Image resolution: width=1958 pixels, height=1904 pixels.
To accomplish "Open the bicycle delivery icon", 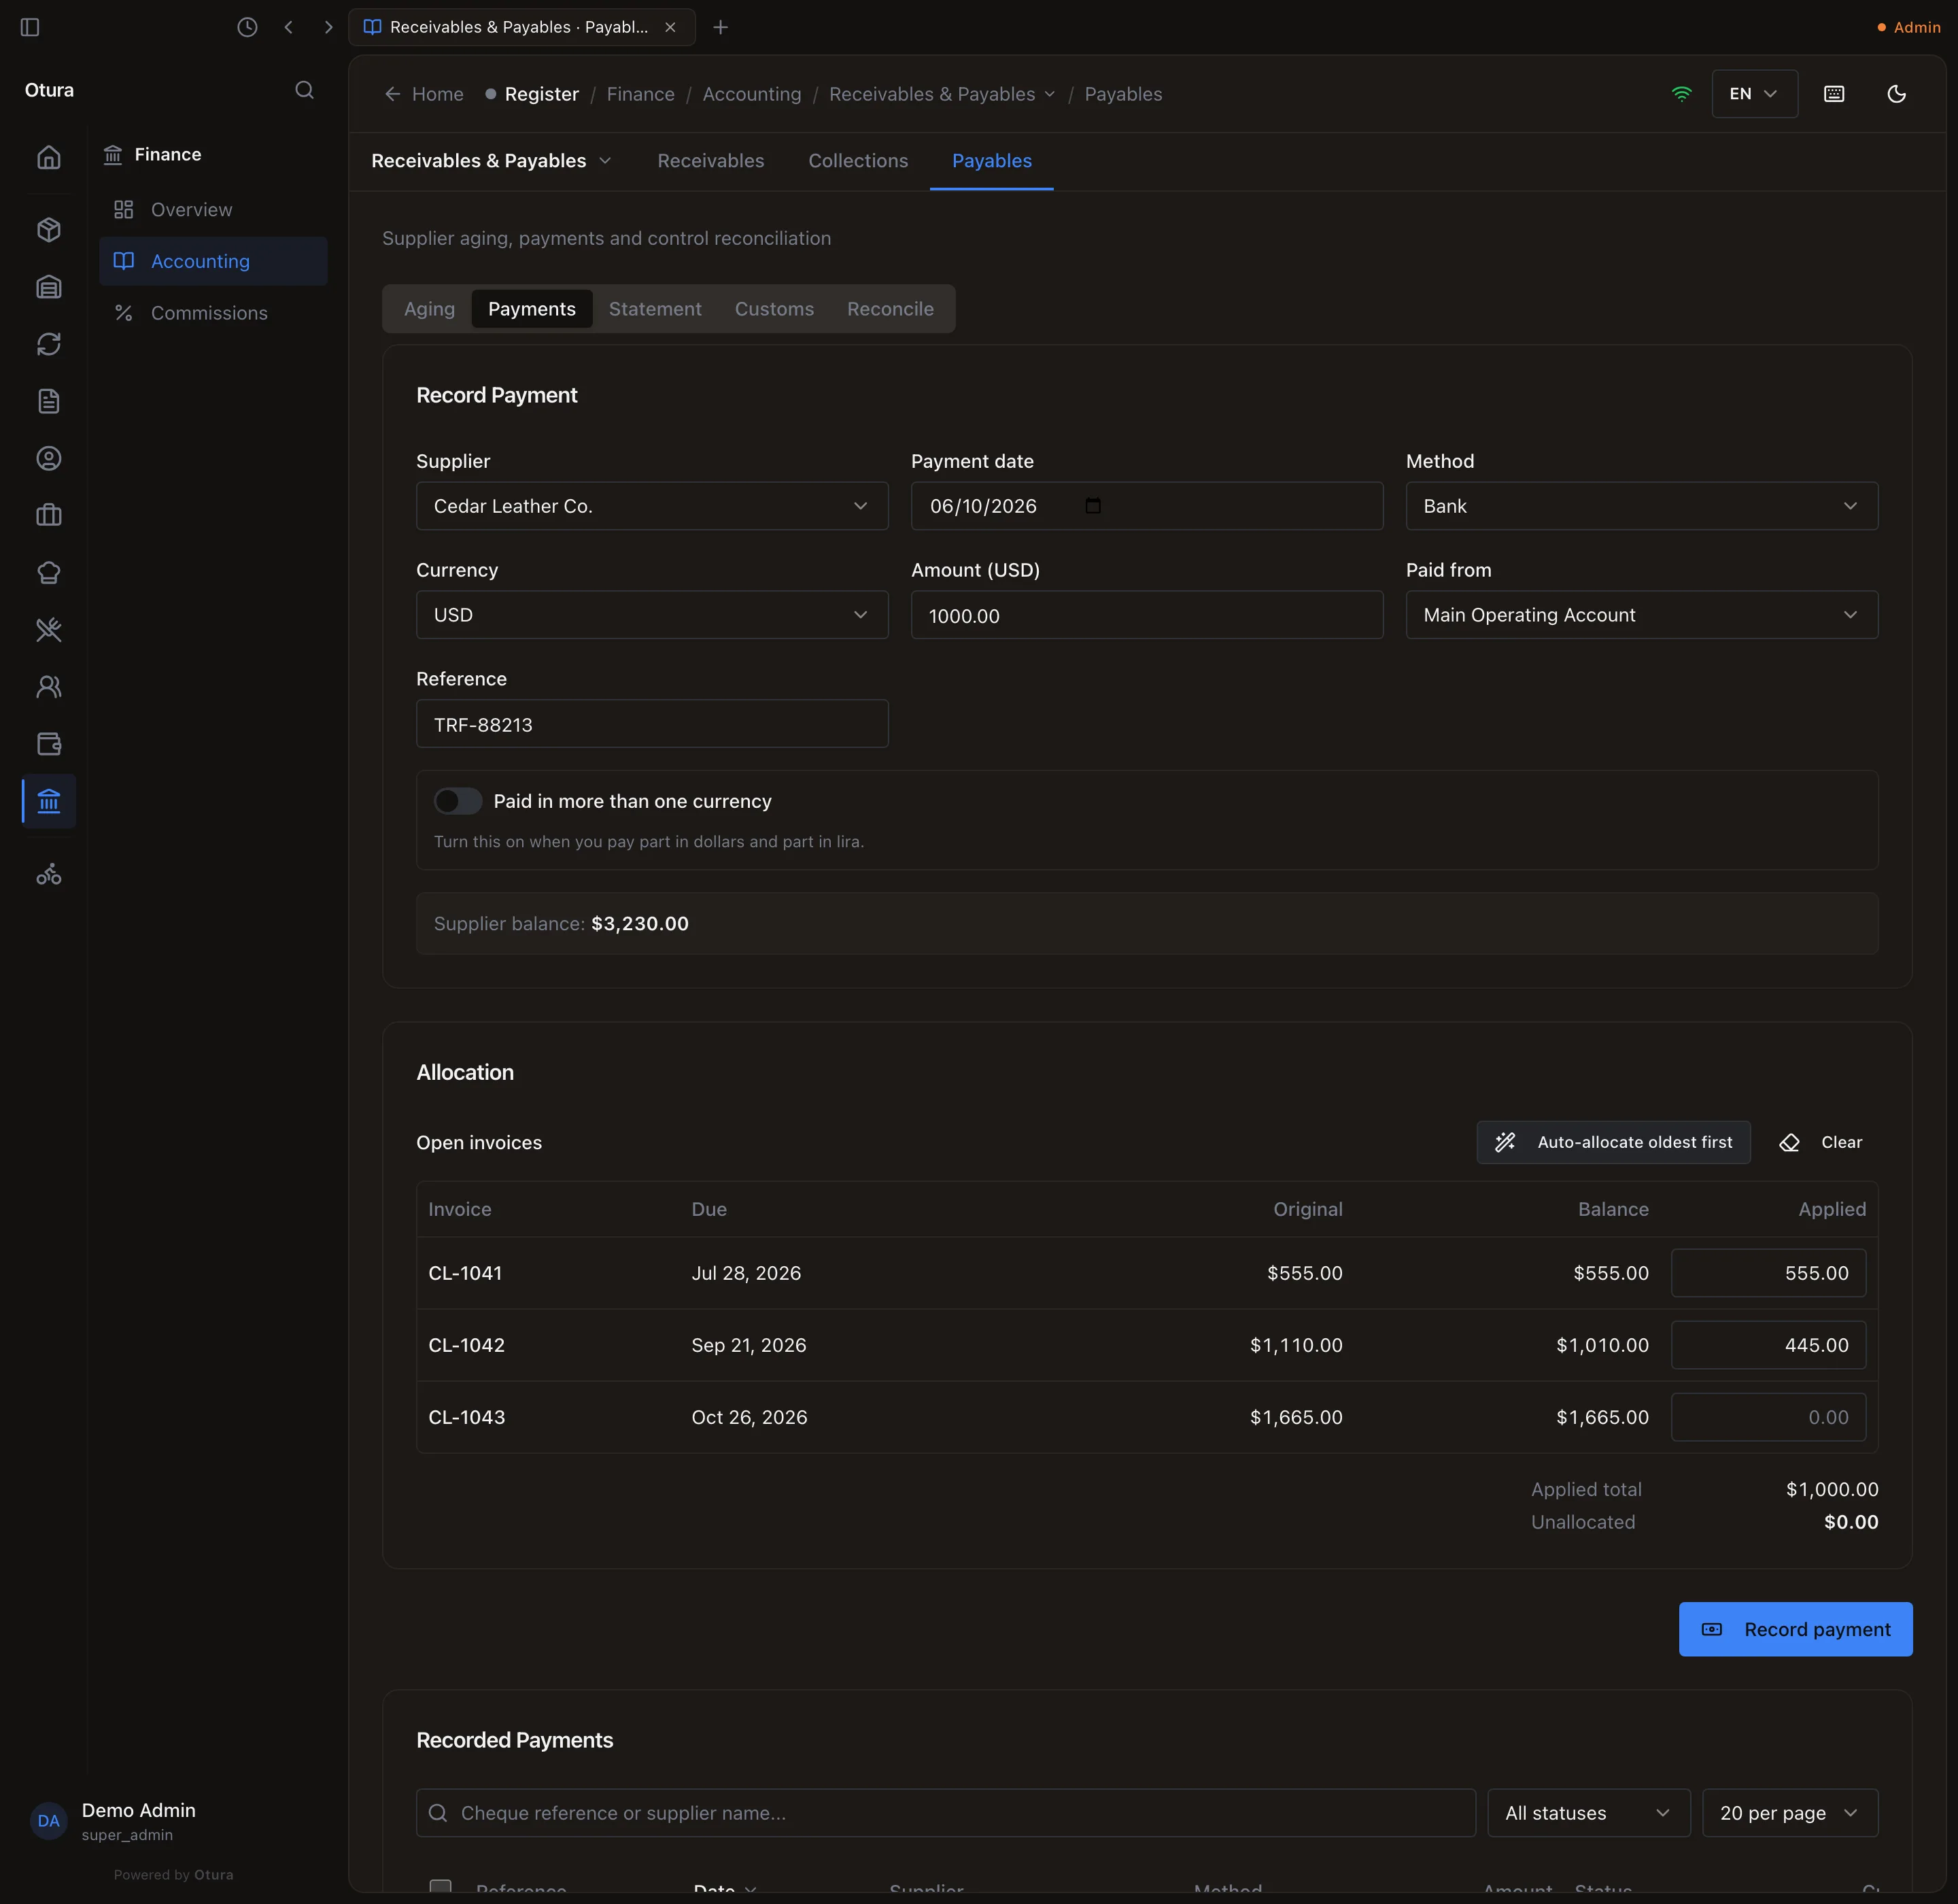I will 49,875.
